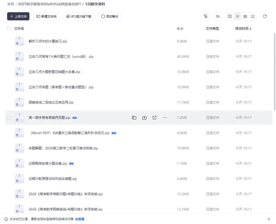Click the 上传文件 upload button
Viewport: 276px width, 224px height.
click(18, 16)
